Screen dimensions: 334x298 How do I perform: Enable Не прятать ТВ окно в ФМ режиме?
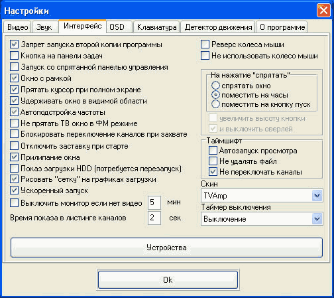pos(14,123)
